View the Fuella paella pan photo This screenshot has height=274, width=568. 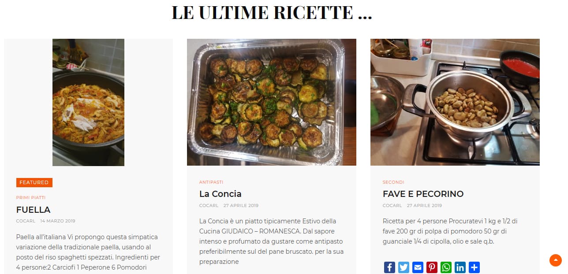click(88, 102)
